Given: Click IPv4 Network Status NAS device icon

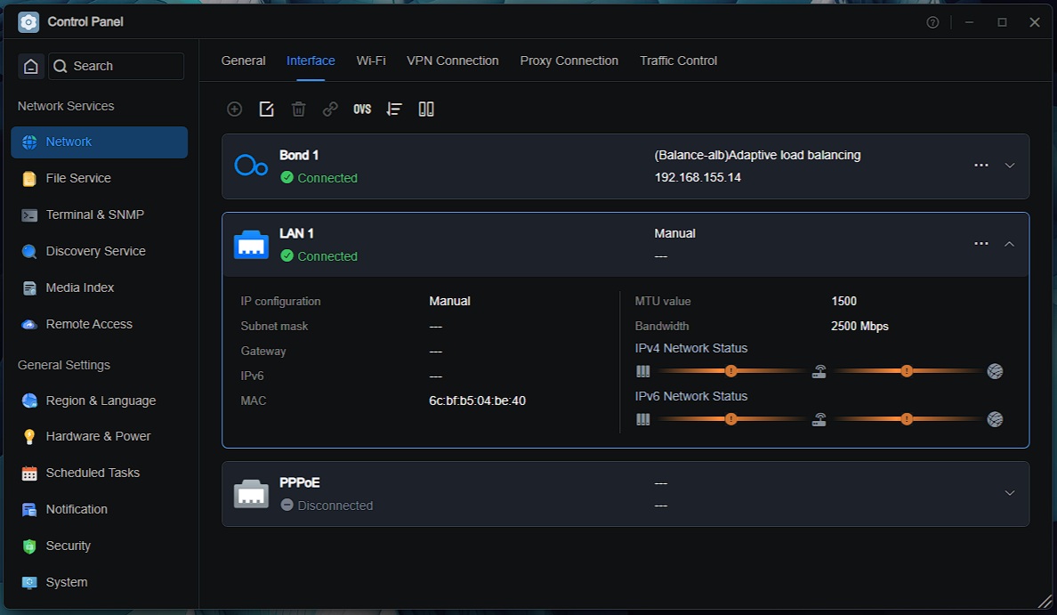Looking at the screenshot, I should (643, 371).
